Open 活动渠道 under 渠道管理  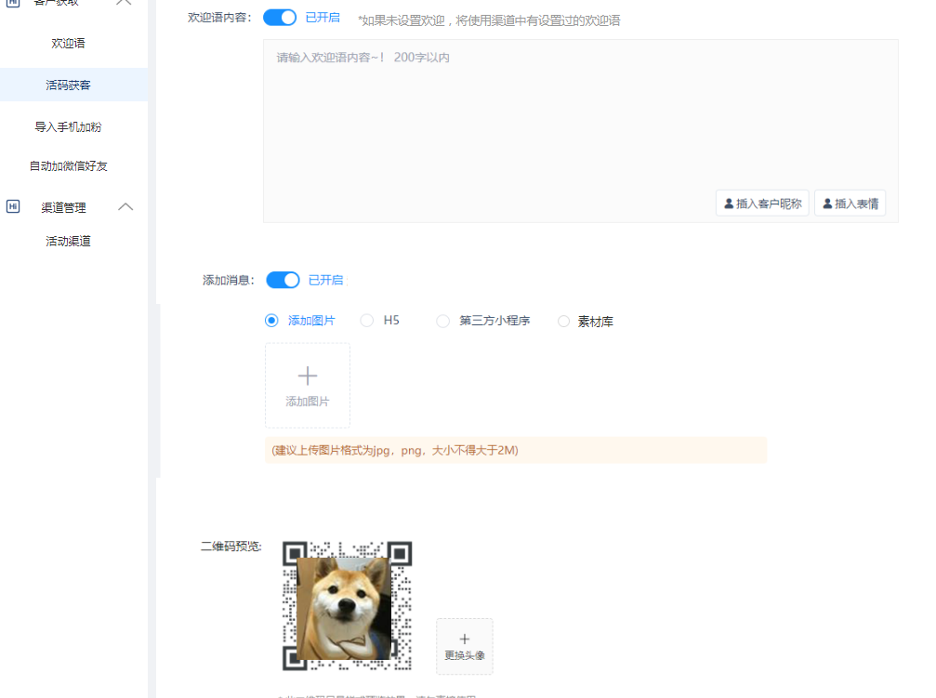[x=68, y=242]
